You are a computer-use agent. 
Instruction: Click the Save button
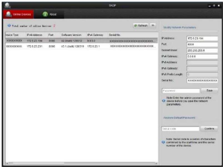209,90
